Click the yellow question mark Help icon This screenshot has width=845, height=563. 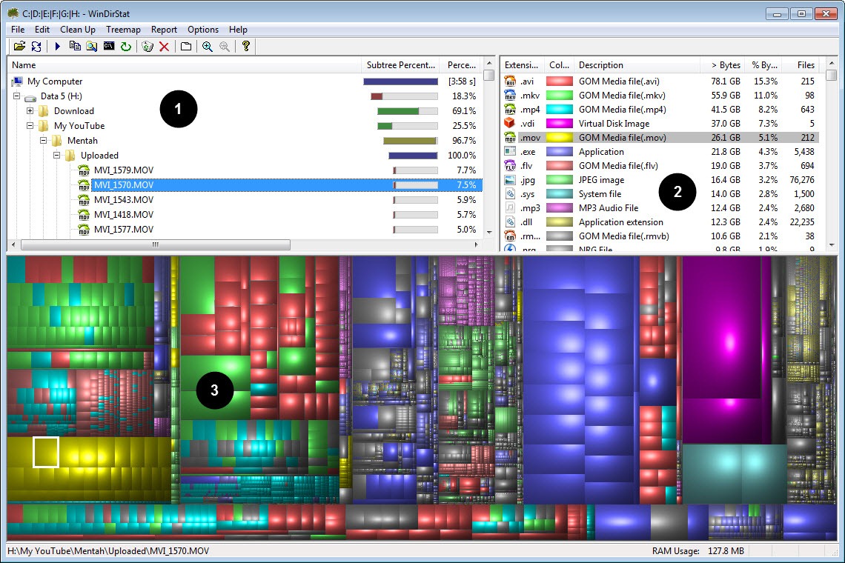[246, 47]
